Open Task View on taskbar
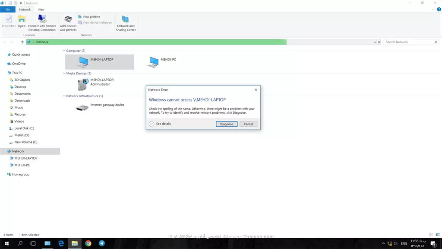Viewport: 442px width, 249px height. (33, 243)
